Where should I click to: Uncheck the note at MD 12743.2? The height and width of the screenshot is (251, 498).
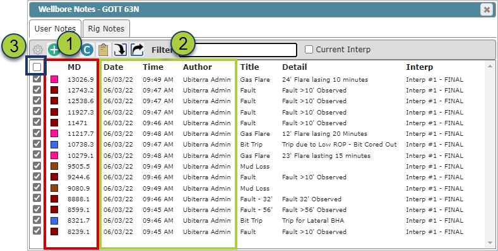point(37,89)
